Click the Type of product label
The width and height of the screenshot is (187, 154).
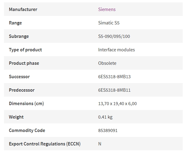pyautogui.click(x=25, y=50)
